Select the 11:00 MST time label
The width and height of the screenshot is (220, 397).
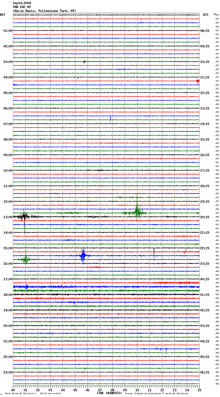coord(8,186)
